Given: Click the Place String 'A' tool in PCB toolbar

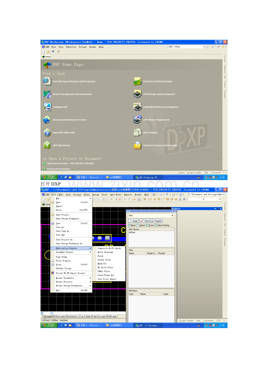Looking at the screenshot, I should pyautogui.click(x=180, y=199).
